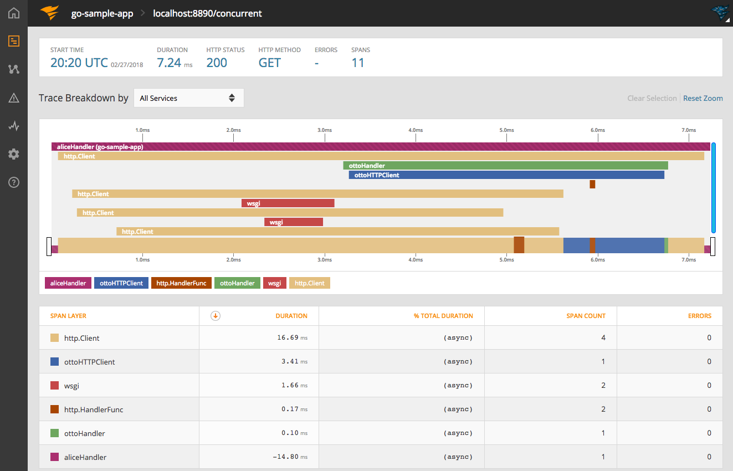Select the traces list sidebar icon
The image size is (733, 471).
click(14, 41)
